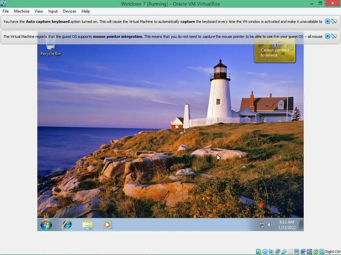Click the optical disk status icon
341x255 pixels.
click(x=265, y=252)
